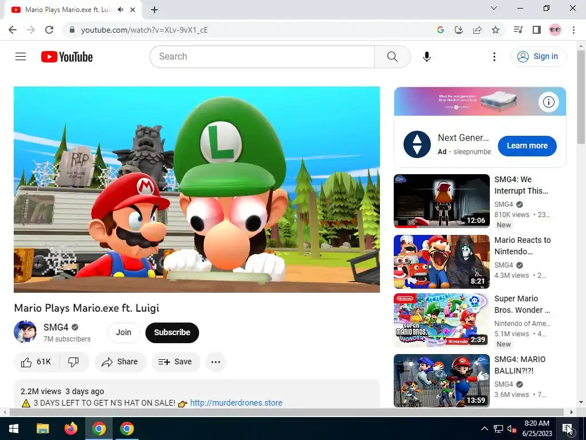
Task: Launch Firefox from taskbar
Action: (x=70, y=429)
